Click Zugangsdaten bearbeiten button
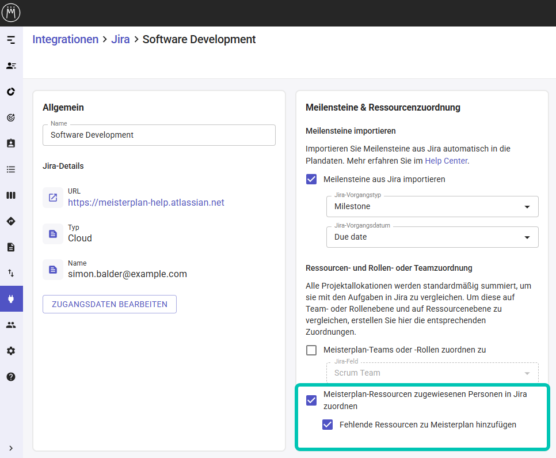The image size is (556, 458). click(109, 304)
